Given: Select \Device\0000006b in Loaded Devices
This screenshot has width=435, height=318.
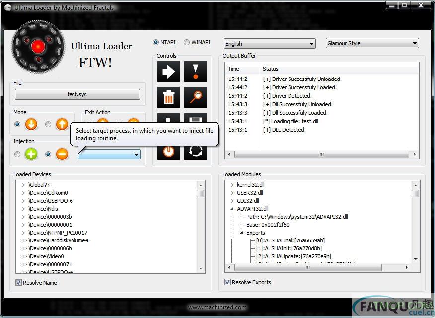Looking at the screenshot, I should [50, 248].
